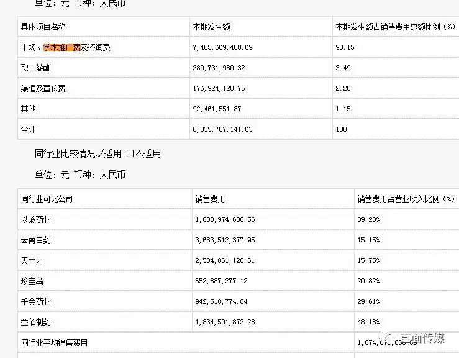Click the ratio 20.82%
Image resolution: width=459 pixels, height=358 pixels.
coord(368,282)
